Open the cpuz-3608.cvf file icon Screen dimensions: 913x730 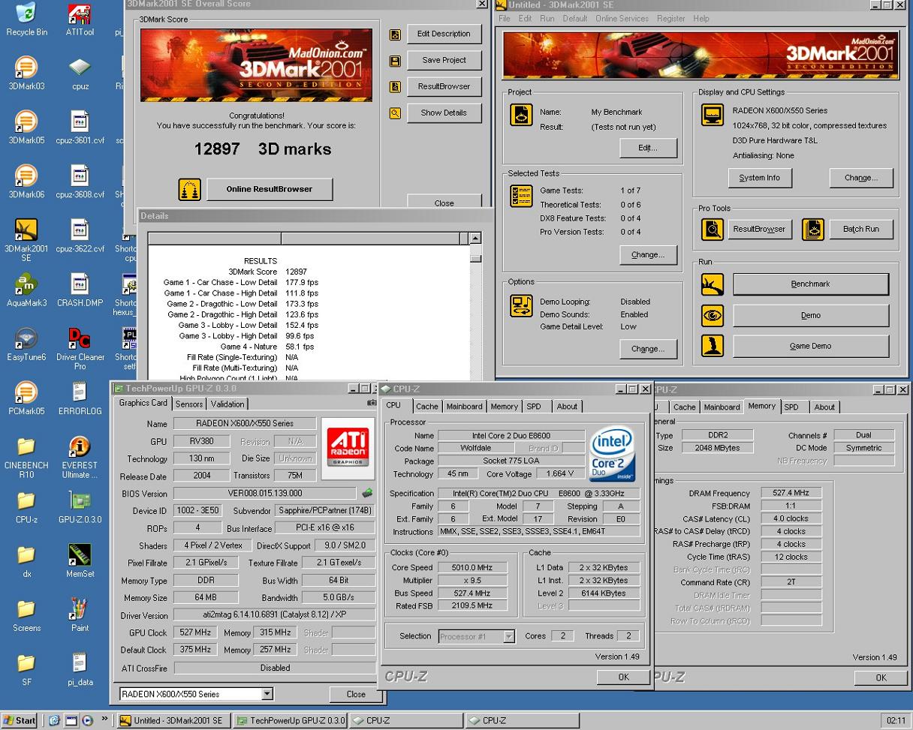80,182
